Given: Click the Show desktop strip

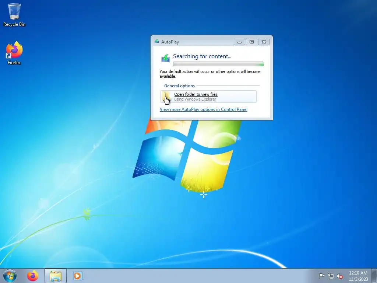Looking at the screenshot, I should click(374, 276).
